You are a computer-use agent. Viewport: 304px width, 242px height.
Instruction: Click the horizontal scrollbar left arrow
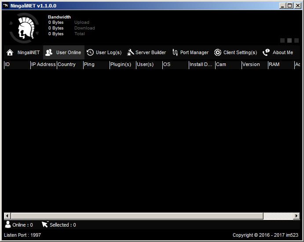pos(7,216)
